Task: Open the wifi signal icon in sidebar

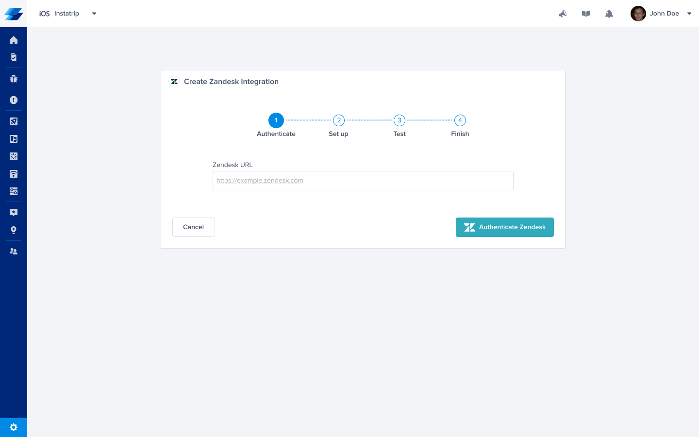Action: [14, 174]
